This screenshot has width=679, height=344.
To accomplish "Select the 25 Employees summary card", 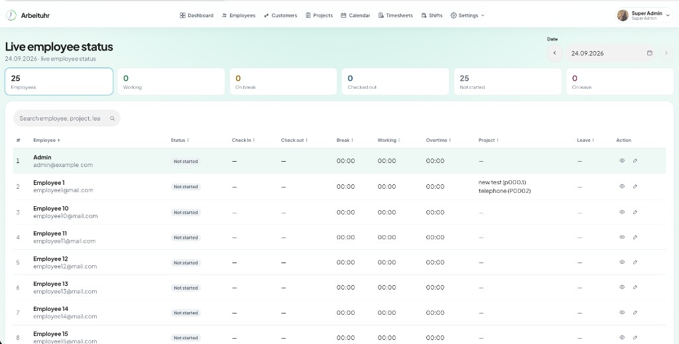I will pyautogui.click(x=59, y=82).
